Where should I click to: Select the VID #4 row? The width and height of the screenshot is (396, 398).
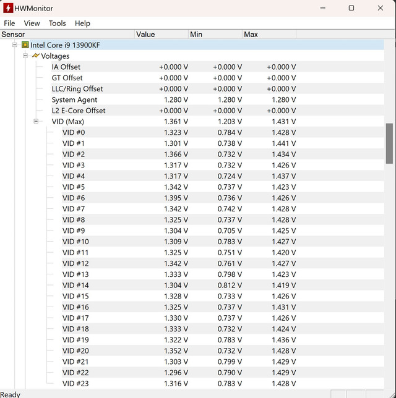click(223, 176)
